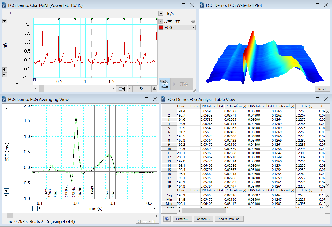Viewport: 332px width, 227px height.
Task: Compress horizontal scale left of 5:1
Action: (x=130, y=89)
